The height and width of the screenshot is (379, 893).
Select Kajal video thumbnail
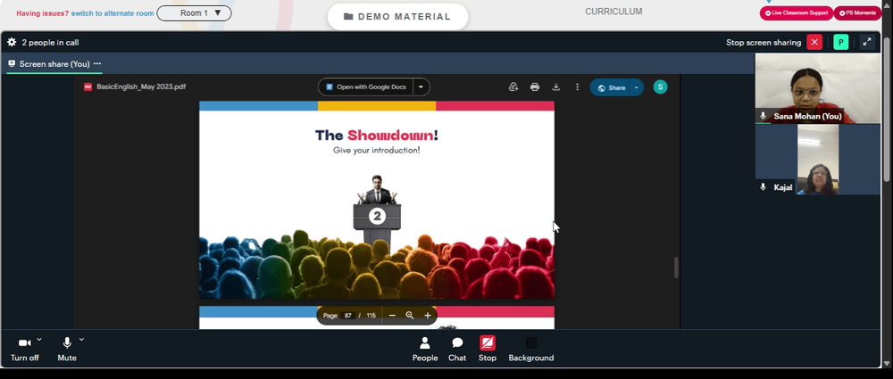click(x=817, y=160)
